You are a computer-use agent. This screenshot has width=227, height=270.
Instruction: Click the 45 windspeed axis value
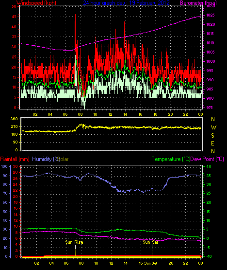click(x=14, y=17)
